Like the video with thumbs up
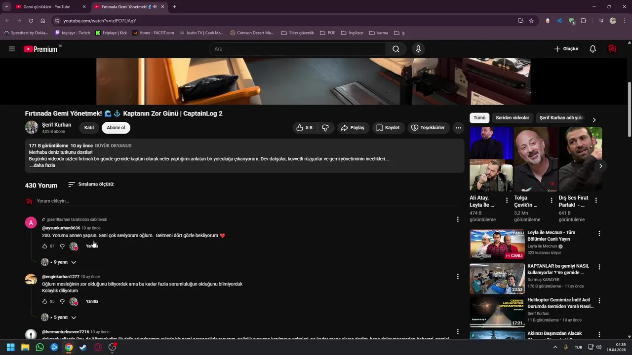632x355 pixels. tap(304, 128)
